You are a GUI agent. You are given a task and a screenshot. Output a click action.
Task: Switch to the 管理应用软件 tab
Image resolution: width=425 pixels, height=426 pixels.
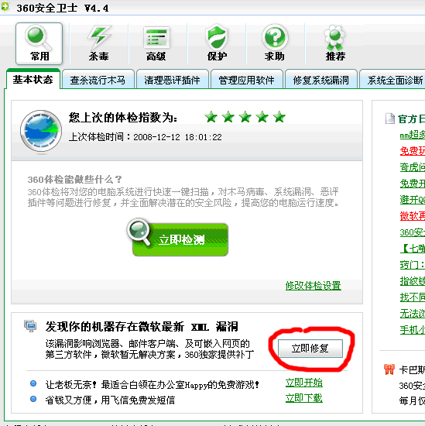click(247, 80)
